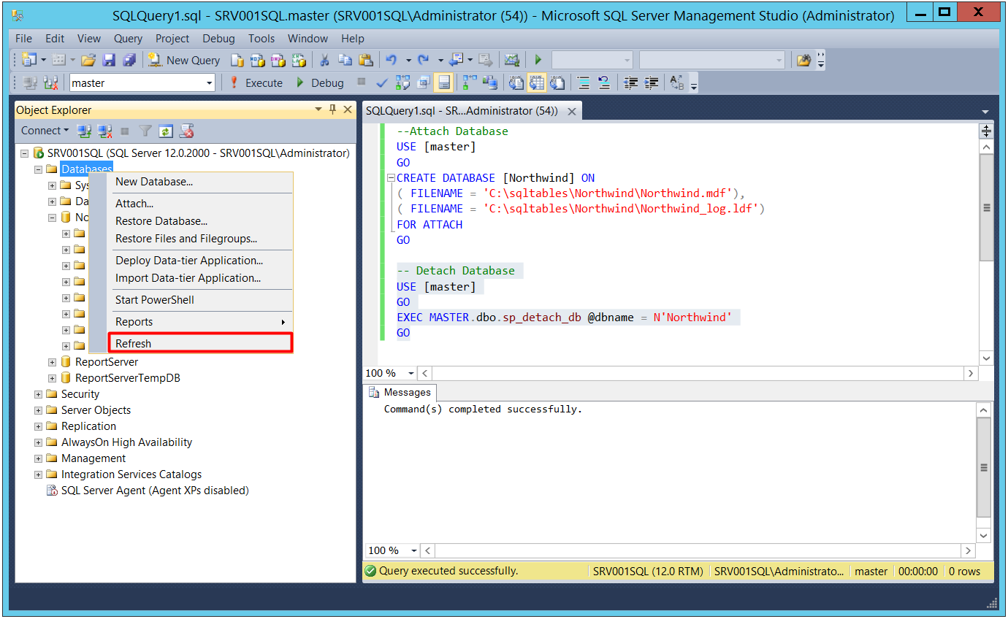Click Object Explorer refresh icon
The image size is (1008, 619).
point(167,131)
